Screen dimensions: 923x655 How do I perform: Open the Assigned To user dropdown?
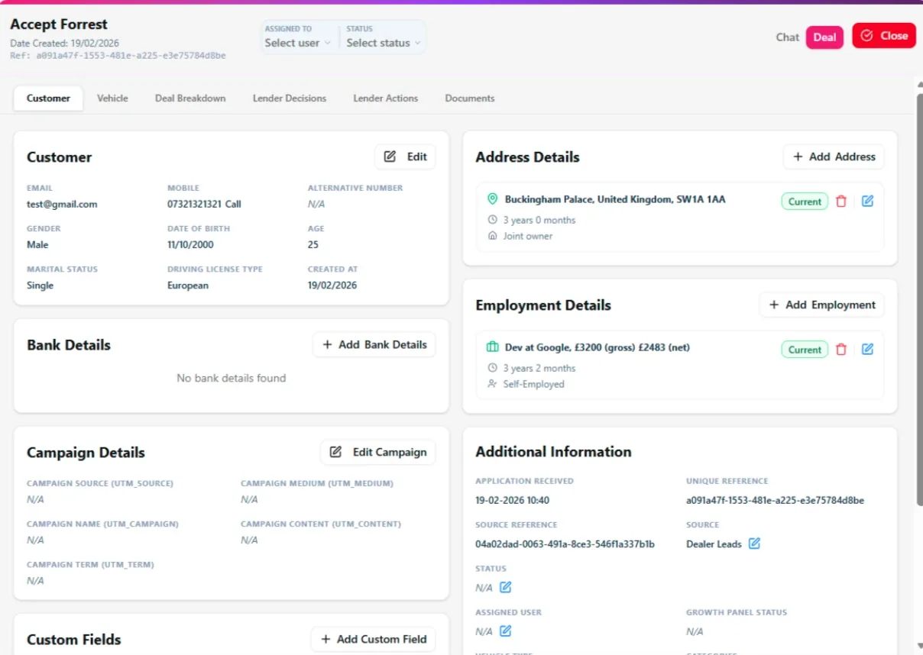coord(298,43)
